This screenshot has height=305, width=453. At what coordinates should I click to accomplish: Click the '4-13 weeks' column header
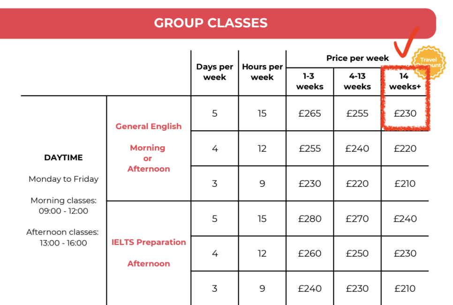tap(357, 82)
